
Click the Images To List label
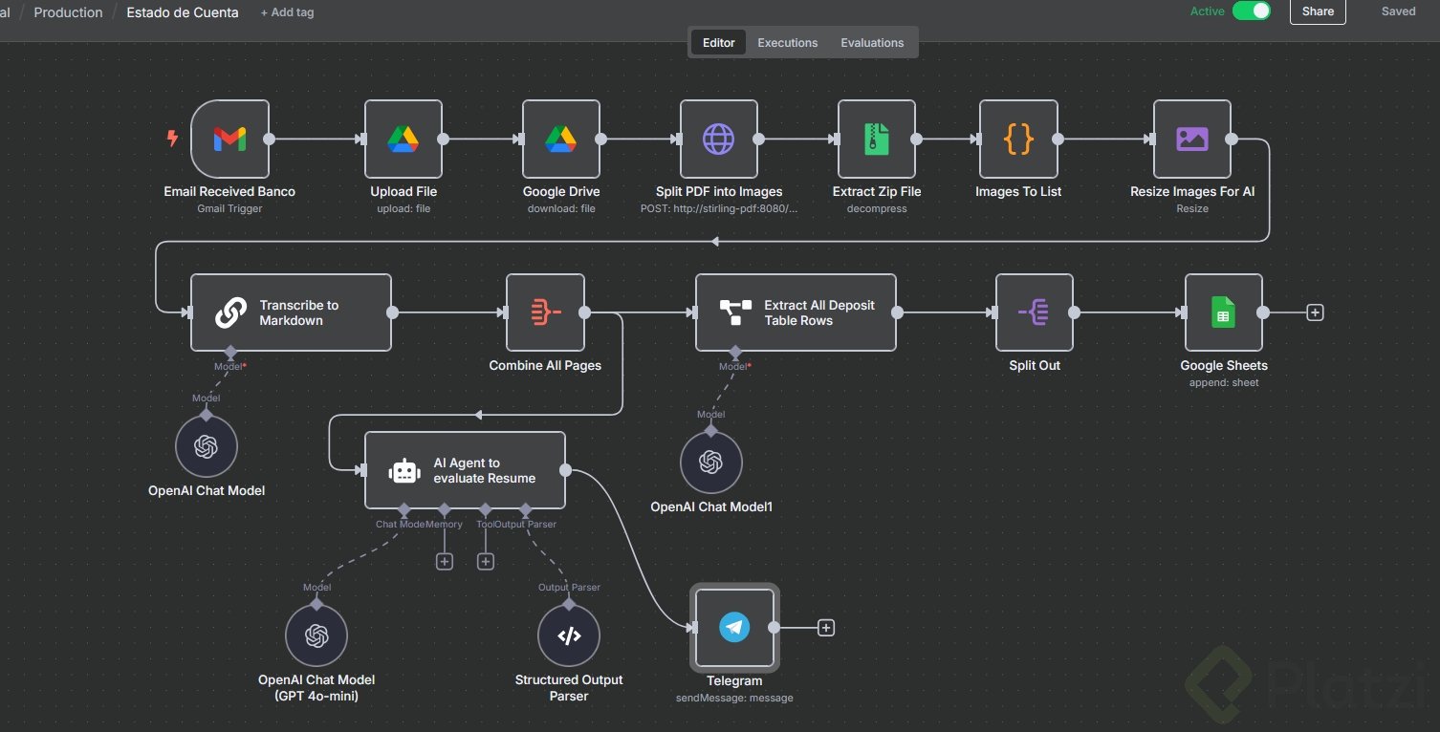point(1018,192)
